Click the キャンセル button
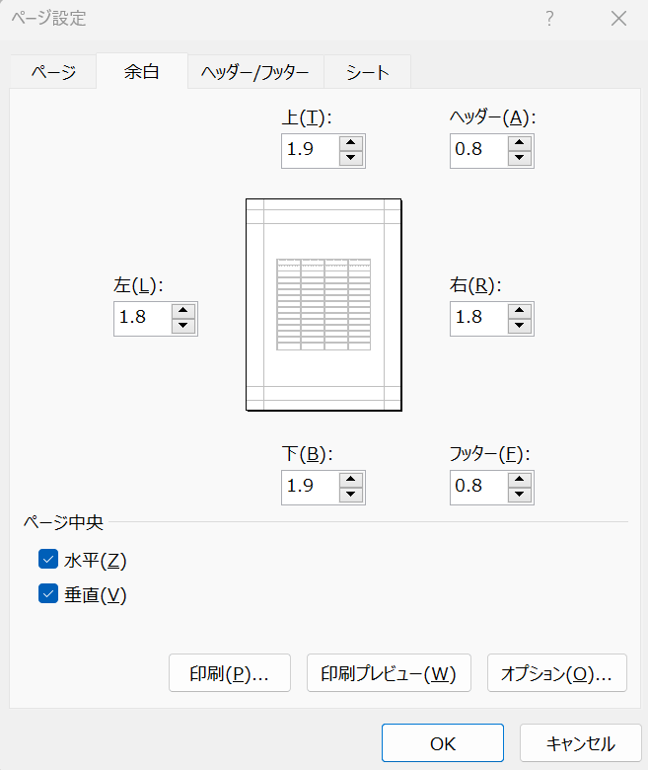The width and height of the screenshot is (648, 770). (x=581, y=743)
